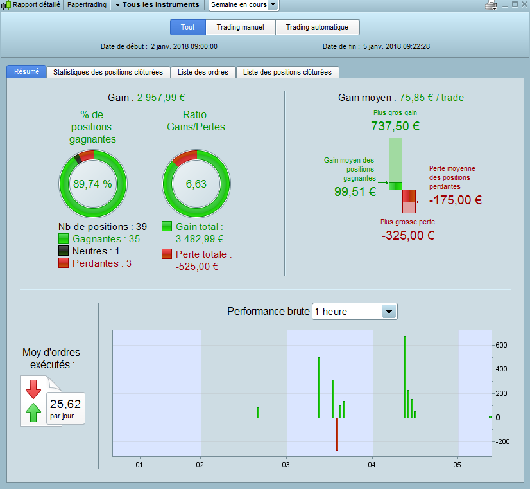
Task: Open Statistiques des positions clôturées tab
Action: click(x=108, y=72)
